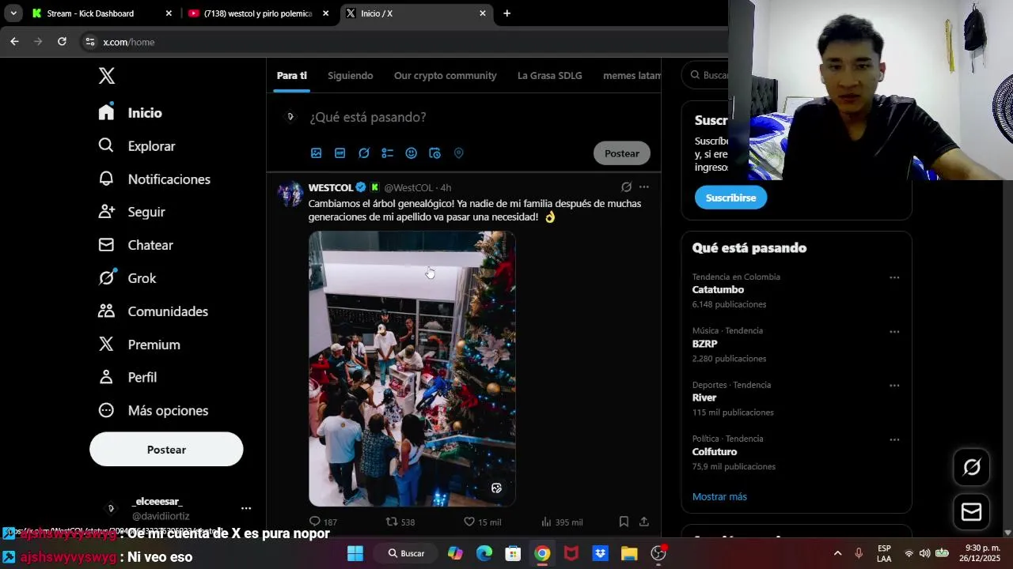
Task: Switch to the La Grasa SDLG tab
Action: (550, 76)
